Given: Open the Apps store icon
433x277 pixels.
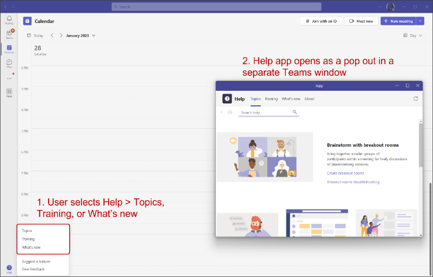Looking at the screenshot, I should [x=9, y=93].
